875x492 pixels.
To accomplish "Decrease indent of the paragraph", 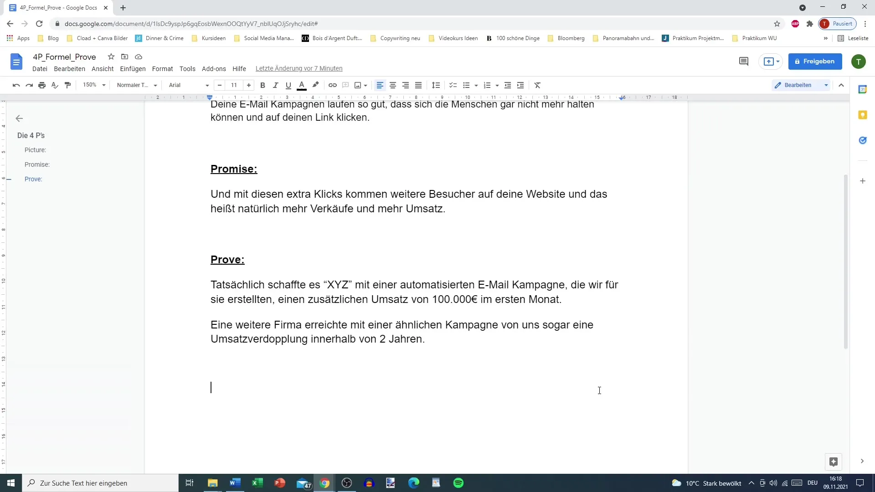I will coord(508,85).
